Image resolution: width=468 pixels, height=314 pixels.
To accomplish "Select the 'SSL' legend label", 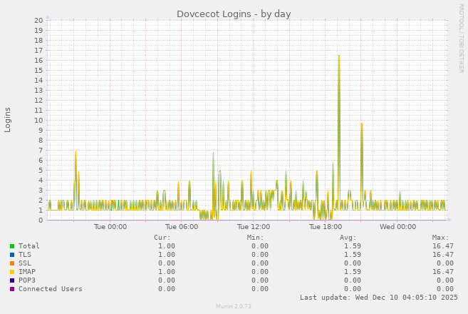I will coord(25,263).
